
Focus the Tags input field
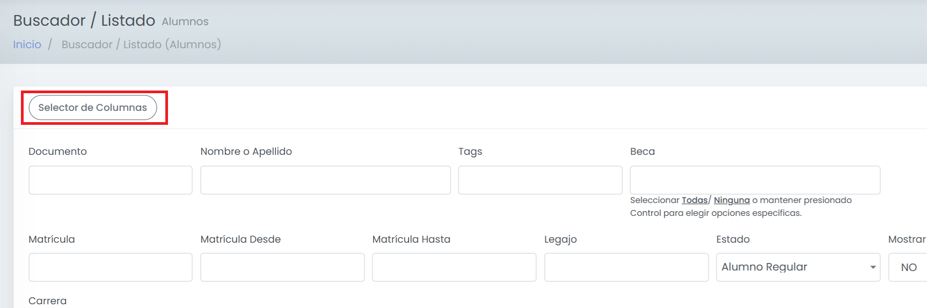[540, 180]
